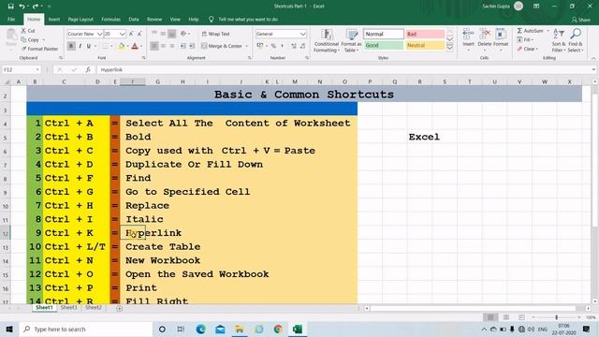Image resolution: width=599 pixels, height=337 pixels.
Task: Expand the Borders dropdown arrow
Action: (x=111, y=46)
